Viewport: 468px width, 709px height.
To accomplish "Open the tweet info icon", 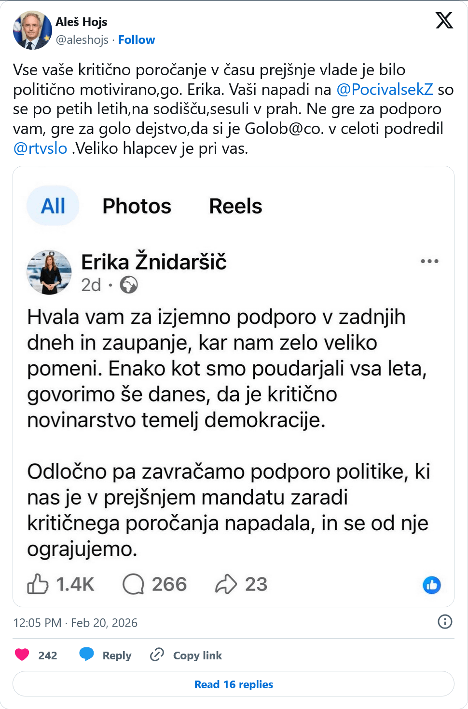I will point(445,622).
